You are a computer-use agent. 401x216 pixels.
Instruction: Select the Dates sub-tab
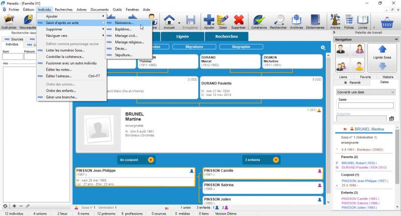[x=384, y=82]
